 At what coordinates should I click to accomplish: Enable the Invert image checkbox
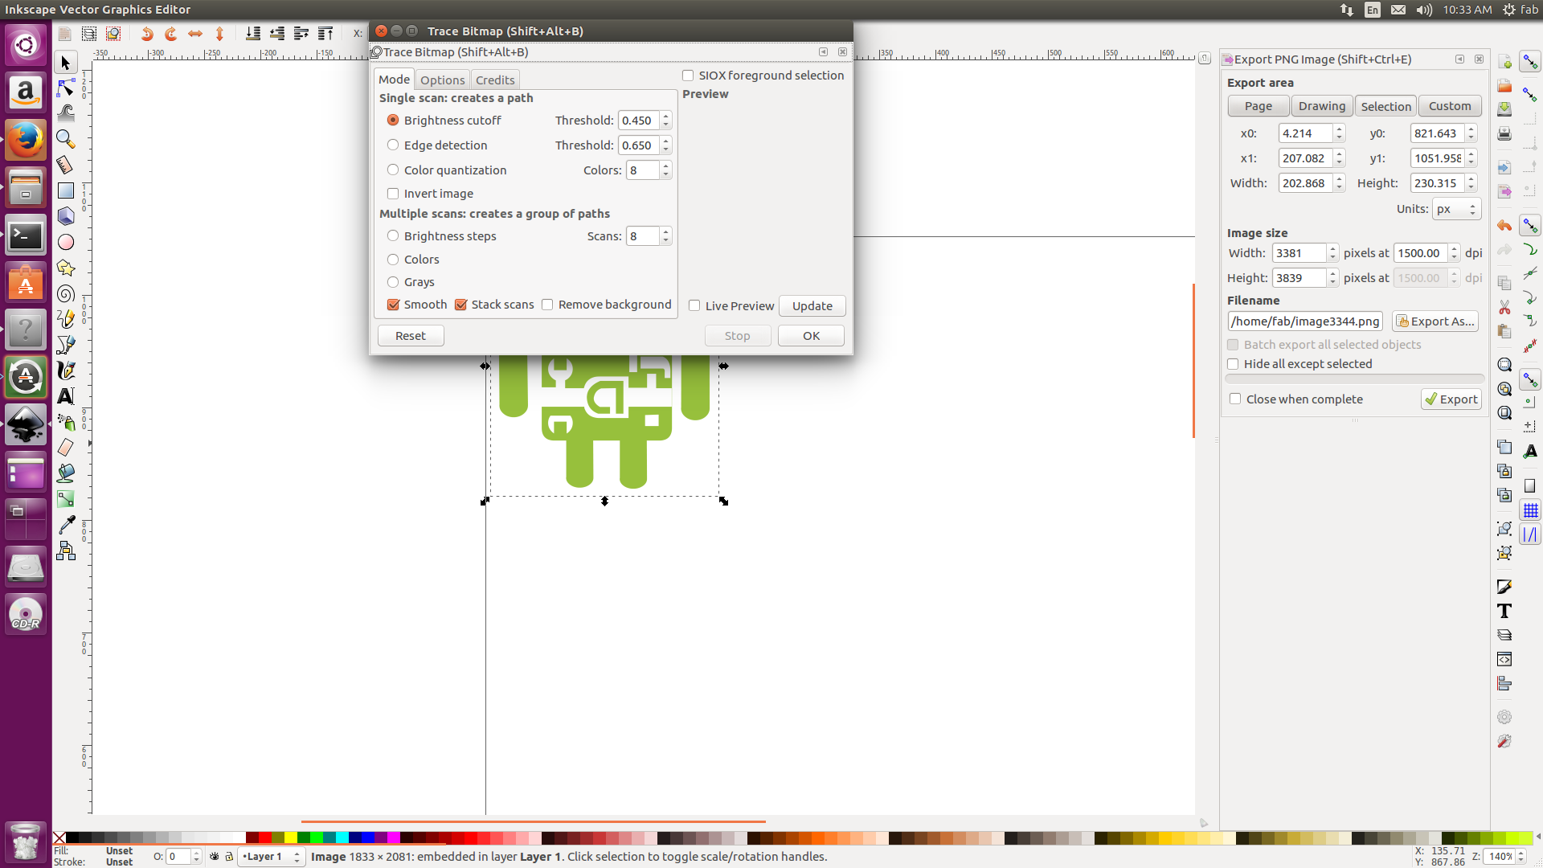393,194
